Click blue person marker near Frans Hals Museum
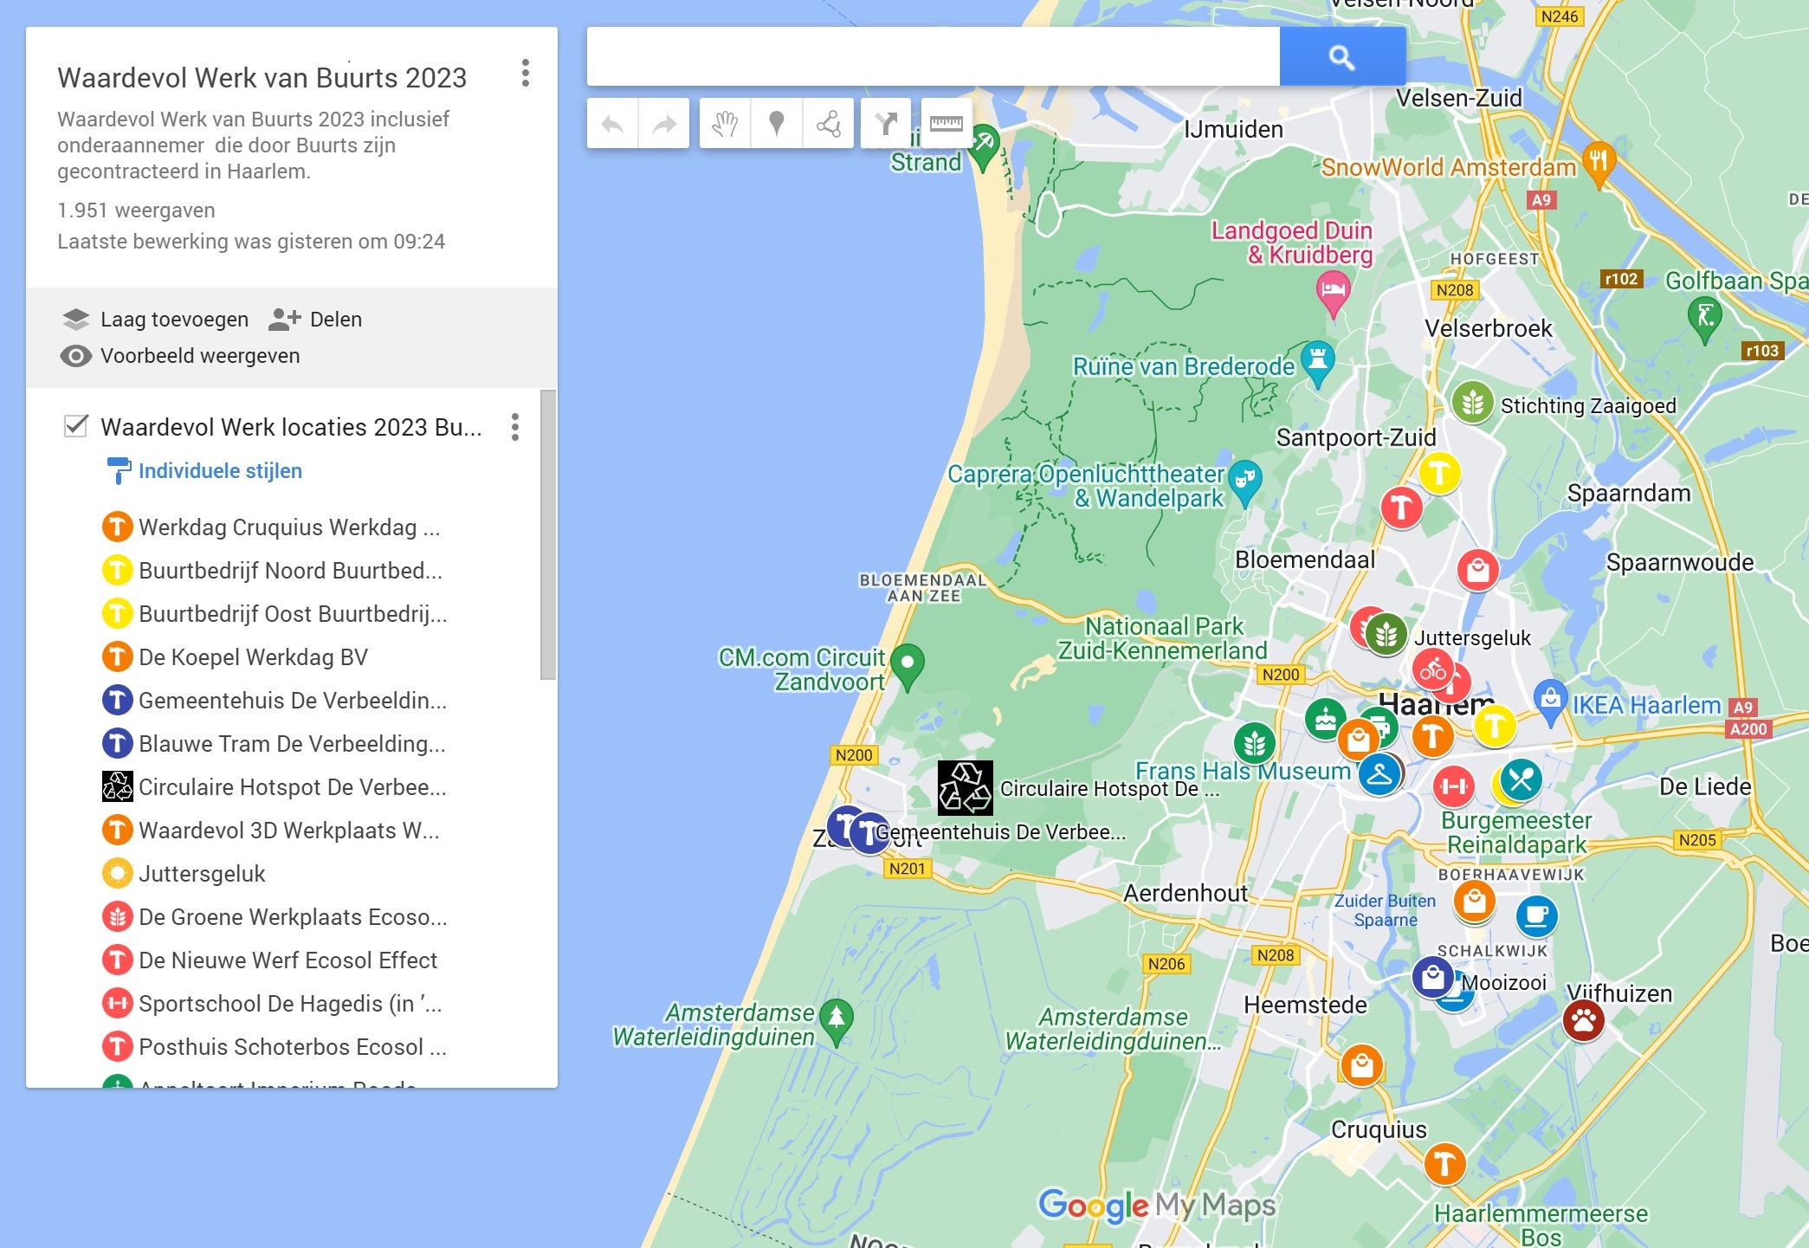The width and height of the screenshot is (1809, 1248). click(1379, 774)
